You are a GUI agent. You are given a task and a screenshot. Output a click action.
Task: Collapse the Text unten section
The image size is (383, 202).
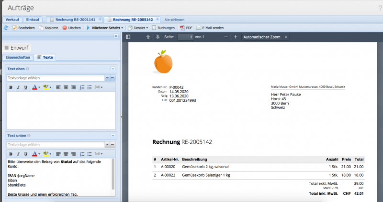[x=113, y=136]
